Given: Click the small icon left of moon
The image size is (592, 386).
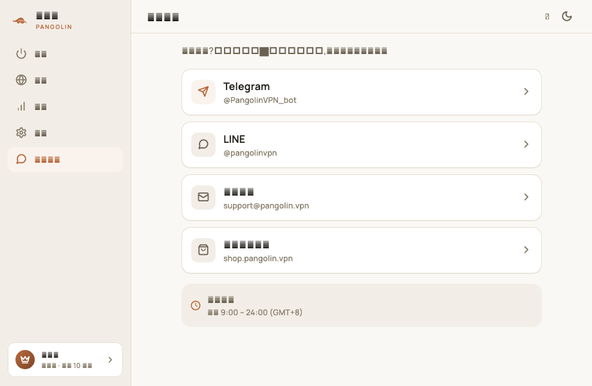Looking at the screenshot, I should tap(547, 16).
